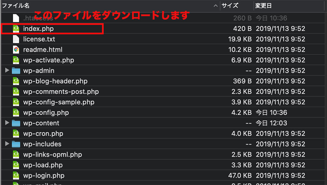Select the wp-config.php file name
This screenshot has width=327, height=185.
coord(46,113)
